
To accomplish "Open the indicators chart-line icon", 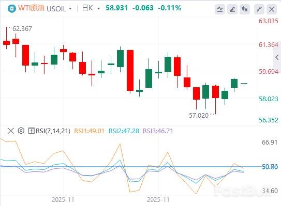I will tap(220, 9).
